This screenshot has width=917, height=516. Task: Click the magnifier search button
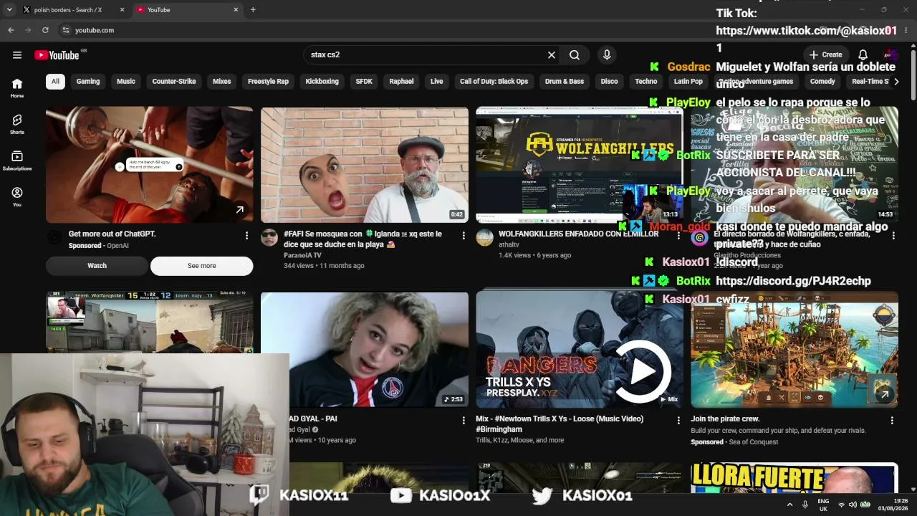(575, 55)
